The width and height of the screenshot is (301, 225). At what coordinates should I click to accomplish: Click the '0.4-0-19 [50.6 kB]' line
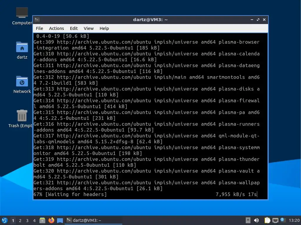coord(63,36)
